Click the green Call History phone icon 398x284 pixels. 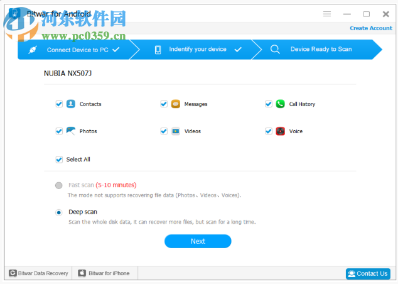click(x=281, y=104)
